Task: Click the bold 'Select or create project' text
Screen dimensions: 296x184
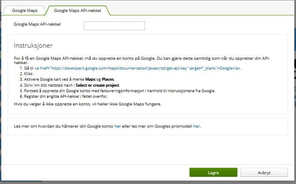Action: pos(98,85)
